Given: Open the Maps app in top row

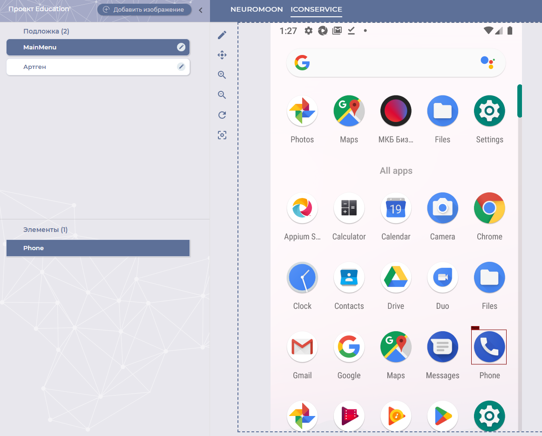Looking at the screenshot, I should click(349, 111).
